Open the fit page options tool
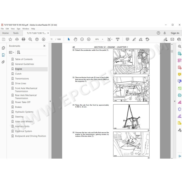This screenshot has width=182, height=182. [x=109, y=39]
